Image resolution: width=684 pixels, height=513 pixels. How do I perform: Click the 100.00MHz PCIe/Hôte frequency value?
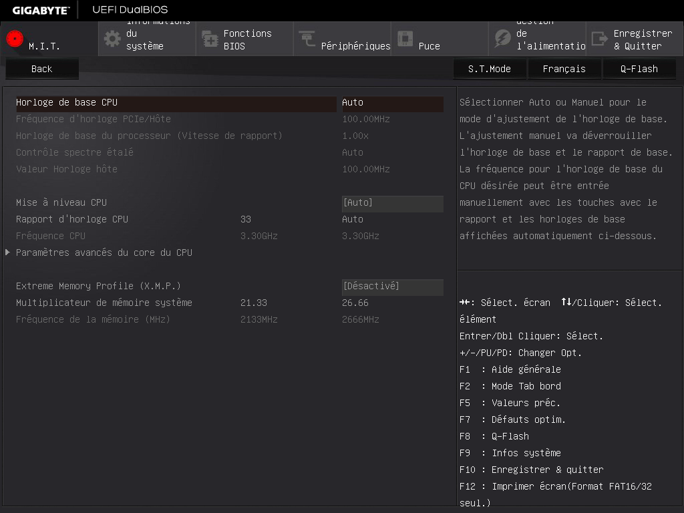click(x=366, y=119)
